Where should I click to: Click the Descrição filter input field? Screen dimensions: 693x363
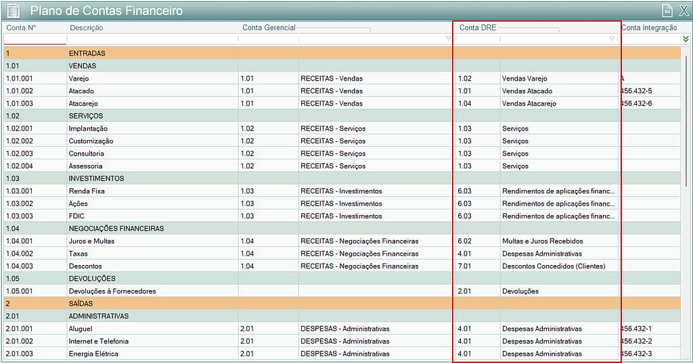tap(152, 39)
